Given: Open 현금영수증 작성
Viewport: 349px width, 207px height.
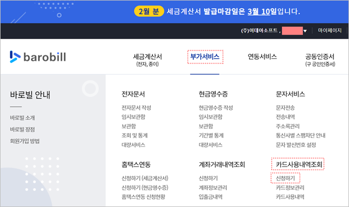Looking at the screenshot, I should (215, 108).
